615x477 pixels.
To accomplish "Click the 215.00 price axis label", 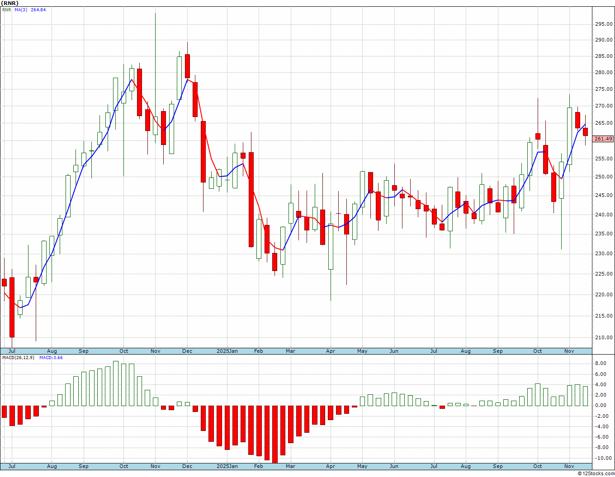I will [x=604, y=316].
